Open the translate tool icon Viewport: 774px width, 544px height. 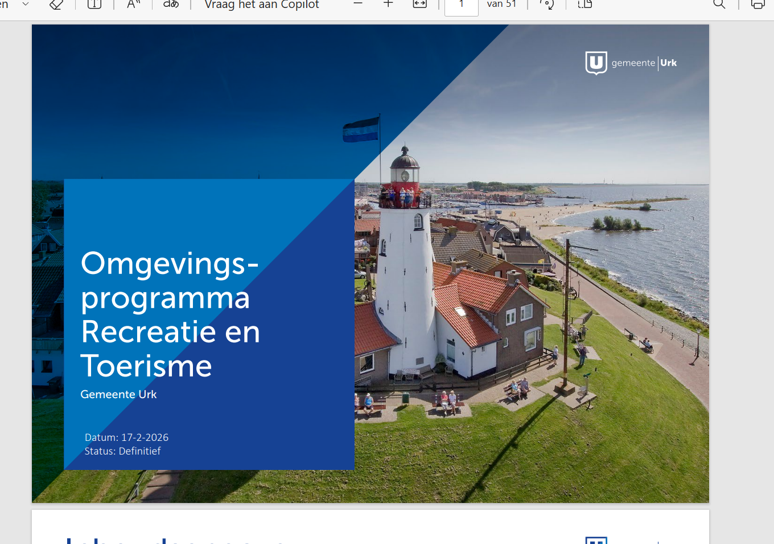coord(171,5)
